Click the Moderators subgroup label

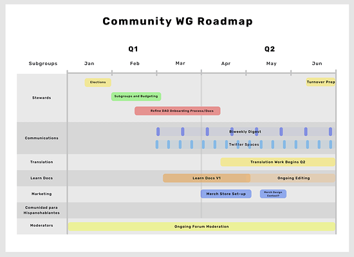[x=42, y=225]
